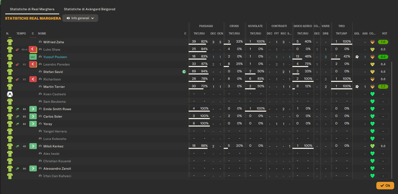This screenshot has width=398, height=194.
Task: Click Wilfried Zaha's 7.6 rating badge
Action: point(383,42)
